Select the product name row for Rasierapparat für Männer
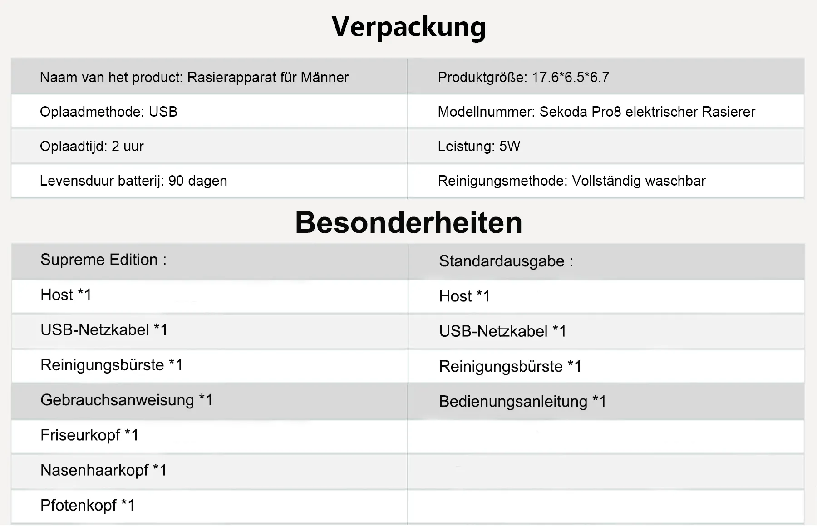Screen dimensions: 817x526 [x=194, y=78]
